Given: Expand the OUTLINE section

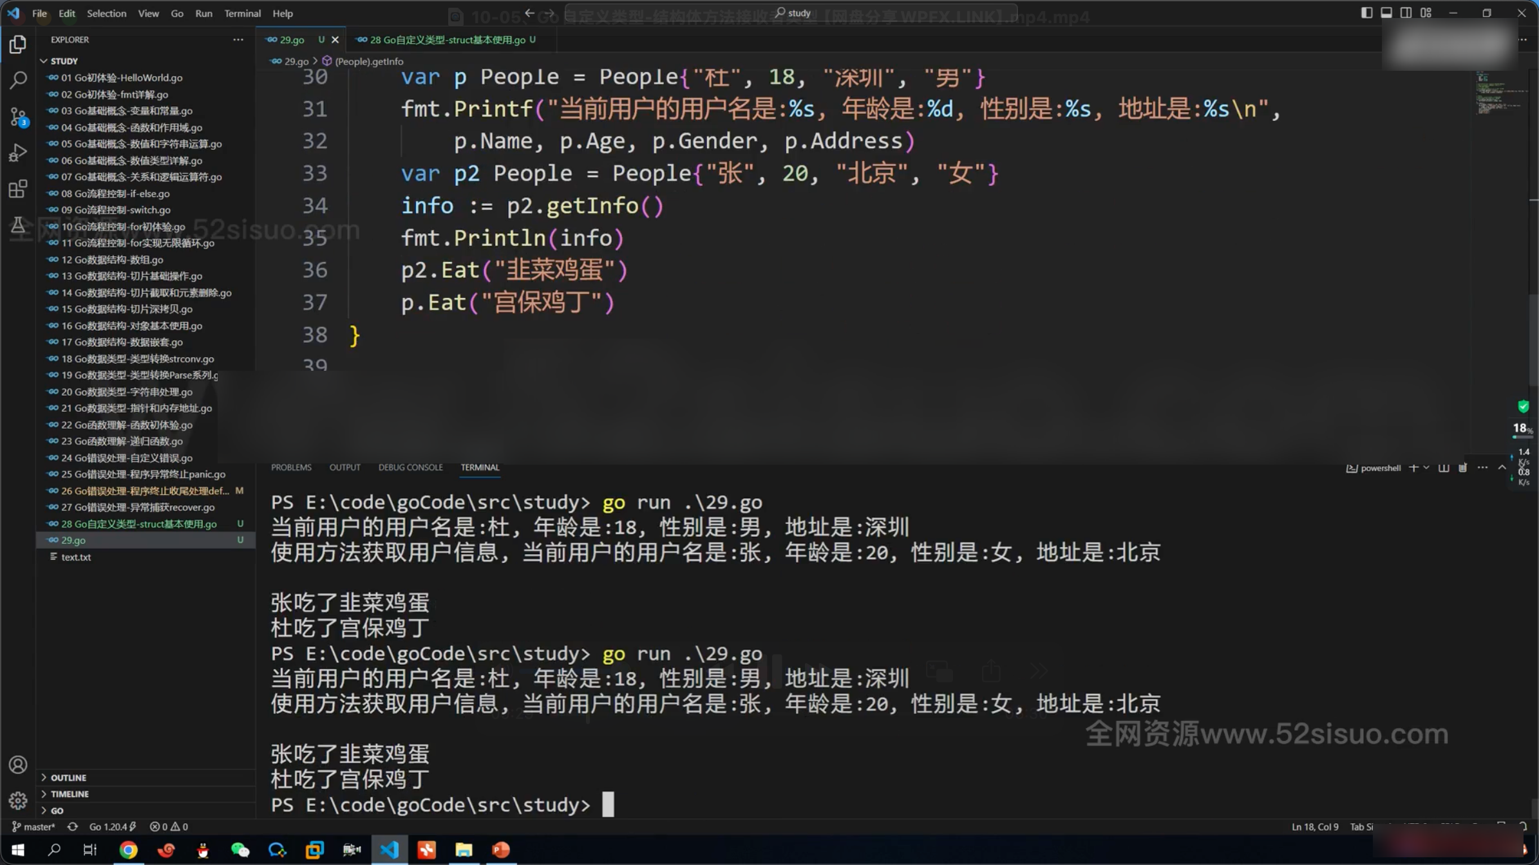Looking at the screenshot, I should point(68,777).
